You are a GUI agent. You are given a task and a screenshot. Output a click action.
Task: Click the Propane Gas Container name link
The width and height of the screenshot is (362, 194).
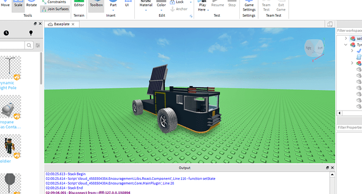pos(10,125)
